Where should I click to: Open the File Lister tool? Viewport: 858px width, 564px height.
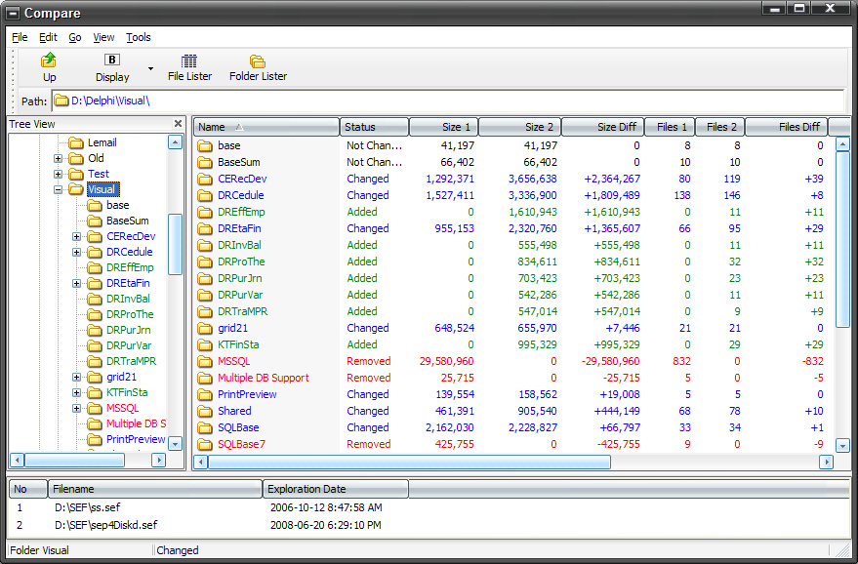[x=189, y=61]
